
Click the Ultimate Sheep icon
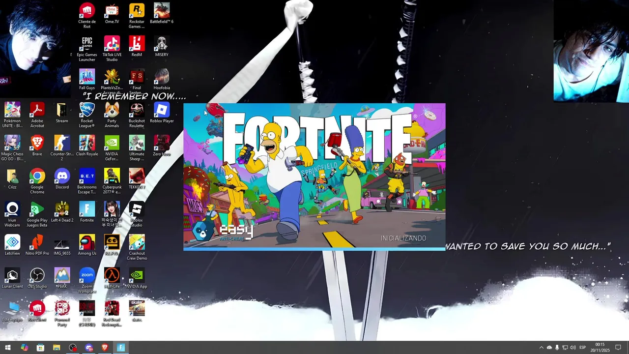click(137, 148)
